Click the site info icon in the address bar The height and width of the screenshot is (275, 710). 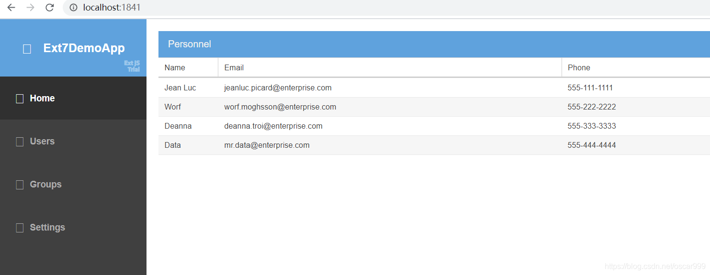pyautogui.click(x=73, y=8)
